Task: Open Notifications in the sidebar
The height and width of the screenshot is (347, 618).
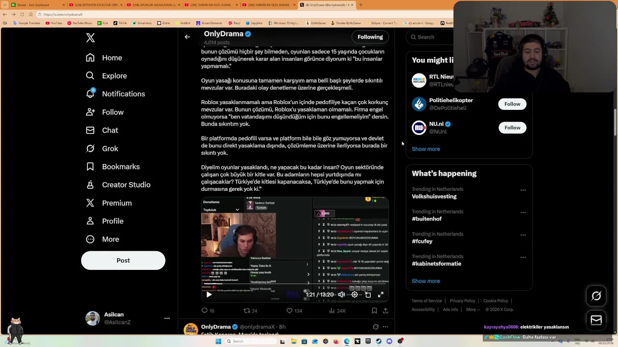Action: click(x=115, y=94)
